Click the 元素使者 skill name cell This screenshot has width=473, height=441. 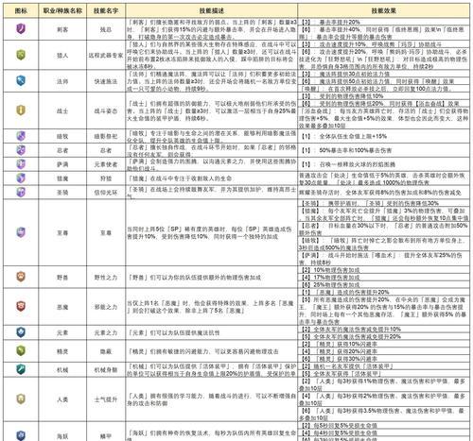(x=106, y=164)
